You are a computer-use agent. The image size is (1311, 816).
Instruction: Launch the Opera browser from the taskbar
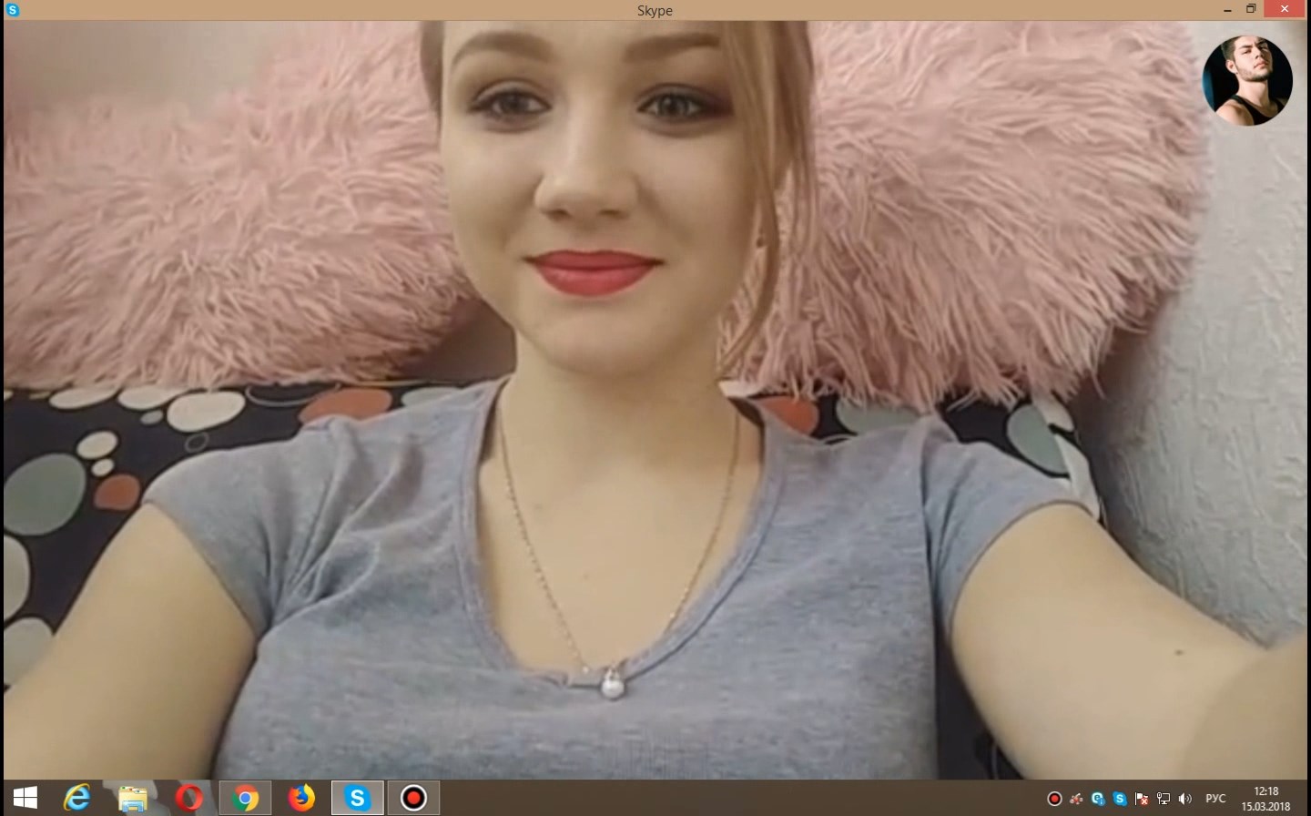click(x=188, y=799)
